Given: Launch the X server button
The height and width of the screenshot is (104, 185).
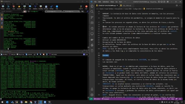Looking at the screenshot, I should tap(81, 7).
